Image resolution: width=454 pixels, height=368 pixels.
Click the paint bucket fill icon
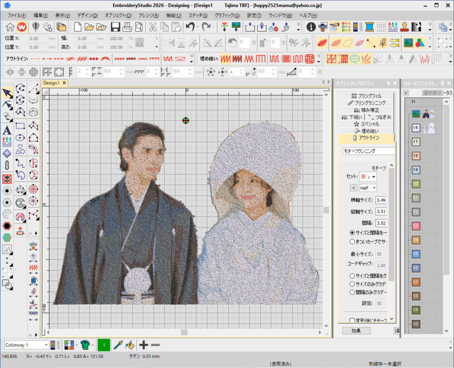pyautogui.click(x=130, y=345)
